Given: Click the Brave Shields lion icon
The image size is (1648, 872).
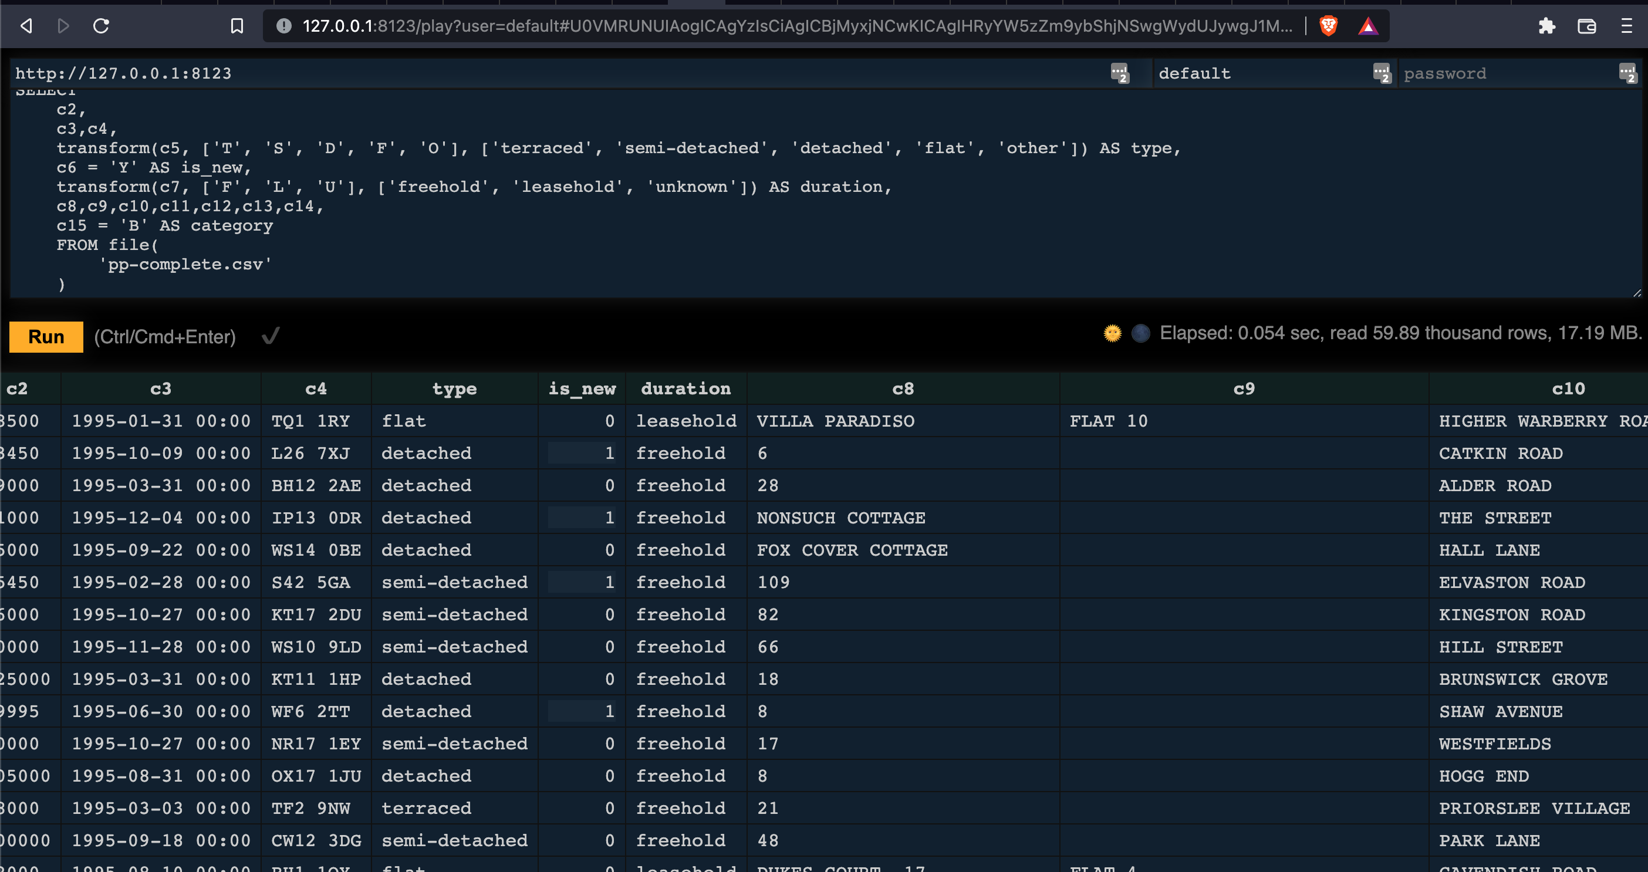Looking at the screenshot, I should [x=1328, y=26].
